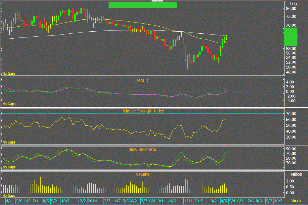Image resolution: width=308 pixels, height=205 pixels.
Task: Click the 6/3 date label
Action: (x=27, y=201)
